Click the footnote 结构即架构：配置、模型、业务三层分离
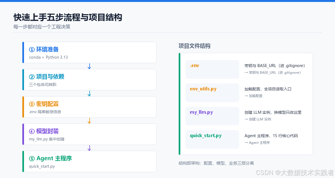The width and height of the screenshot is (335, 178). [x=216, y=163]
